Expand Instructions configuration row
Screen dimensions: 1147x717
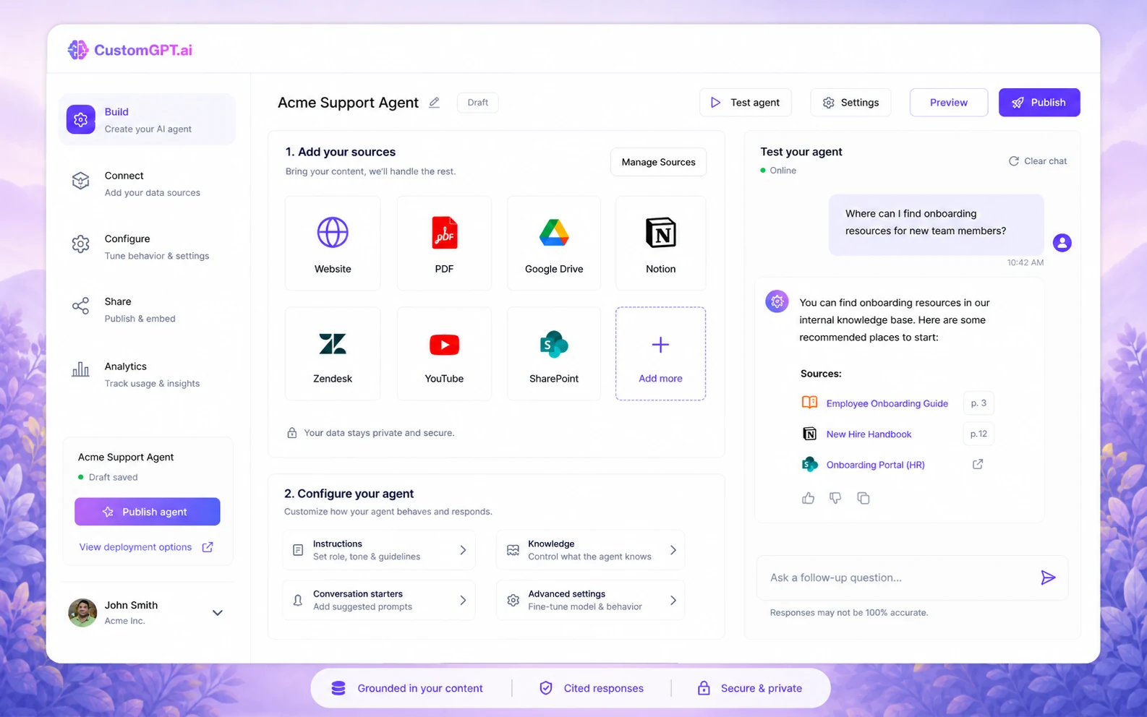[x=379, y=550]
